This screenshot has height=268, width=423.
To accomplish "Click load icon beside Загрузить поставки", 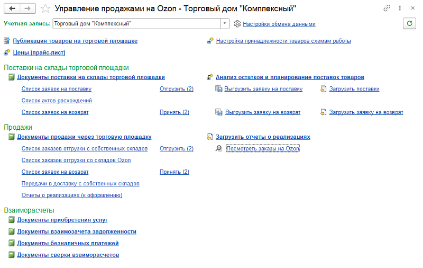I will (323, 89).
